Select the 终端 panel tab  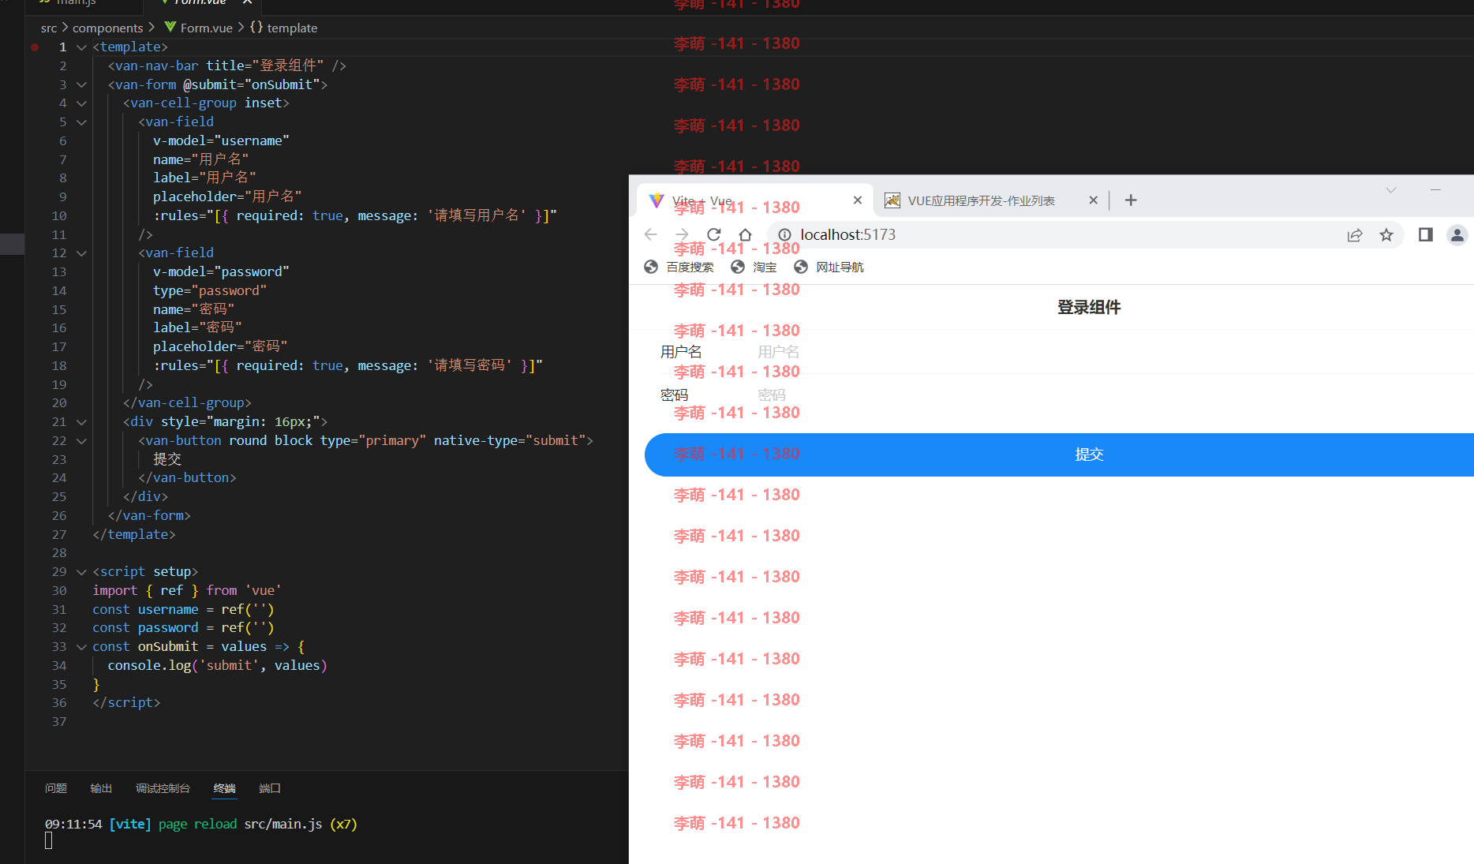tap(224, 788)
